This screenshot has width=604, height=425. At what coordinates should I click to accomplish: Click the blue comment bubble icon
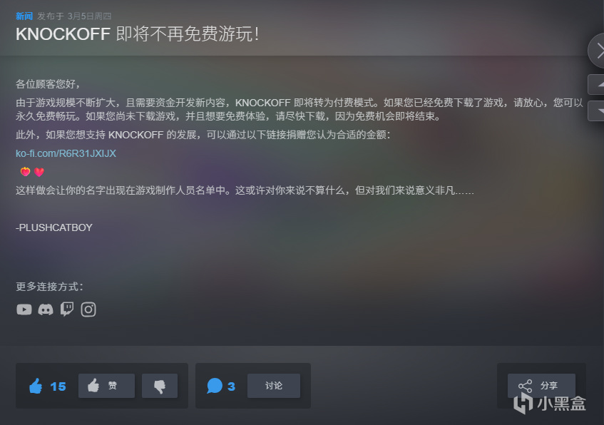pyautogui.click(x=215, y=386)
